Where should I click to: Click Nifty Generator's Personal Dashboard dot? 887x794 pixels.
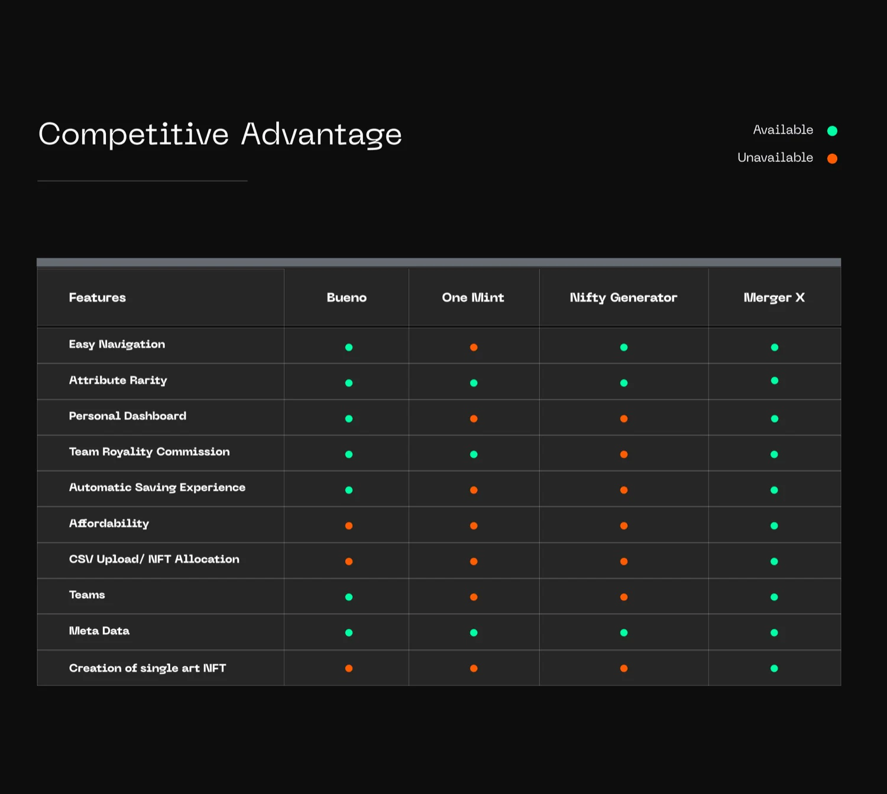(624, 419)
